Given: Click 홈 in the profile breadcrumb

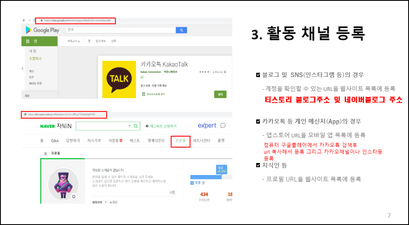Looking at the screenshot, I should tap(45, 153).
